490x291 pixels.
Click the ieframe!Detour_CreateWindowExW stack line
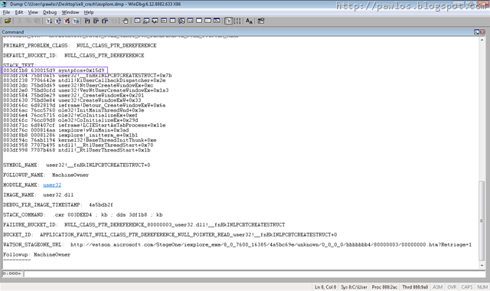84,106
